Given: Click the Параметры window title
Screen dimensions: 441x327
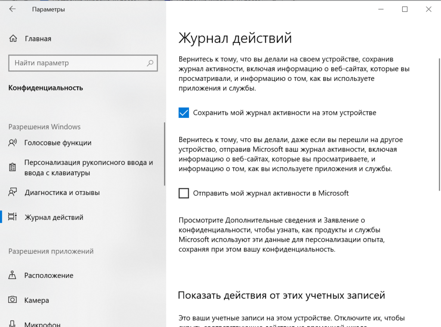Looking at the screenshot, I should click(48, 9).
